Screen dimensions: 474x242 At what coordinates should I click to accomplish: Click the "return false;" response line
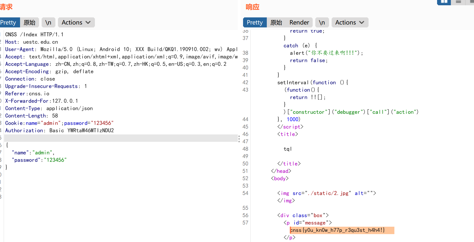tap(309, 60)
